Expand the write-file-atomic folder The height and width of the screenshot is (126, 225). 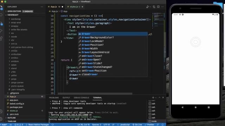click(19, 29)
